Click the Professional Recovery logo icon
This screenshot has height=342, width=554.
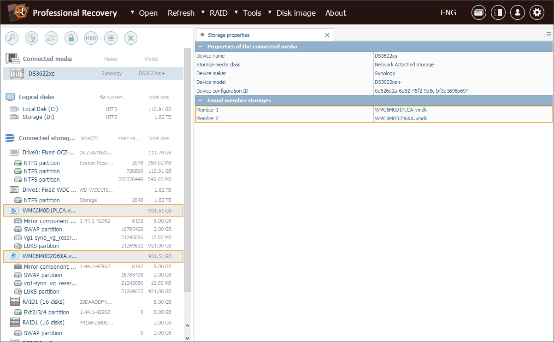point(18,12)
